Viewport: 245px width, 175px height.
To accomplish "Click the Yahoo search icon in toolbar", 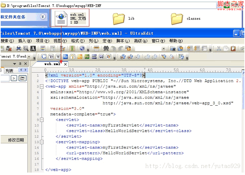I will tap(51, 56).
